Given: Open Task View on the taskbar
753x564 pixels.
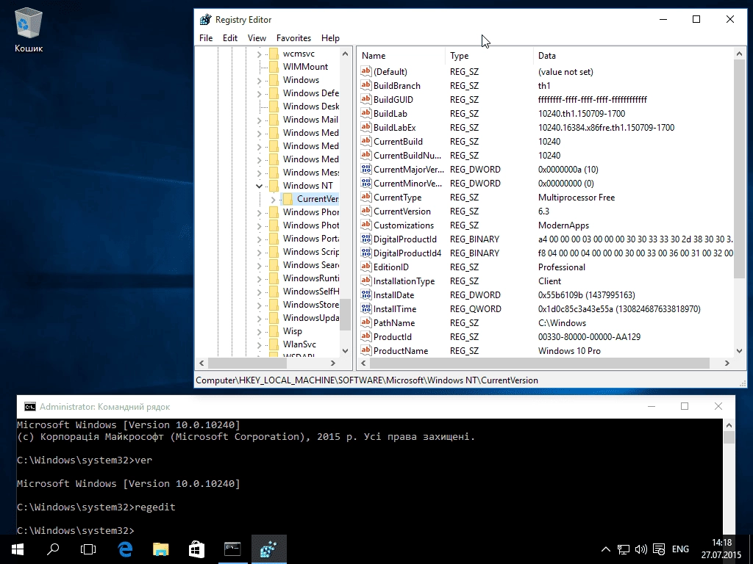Looking at the screenshot, I should click(88, 549).
